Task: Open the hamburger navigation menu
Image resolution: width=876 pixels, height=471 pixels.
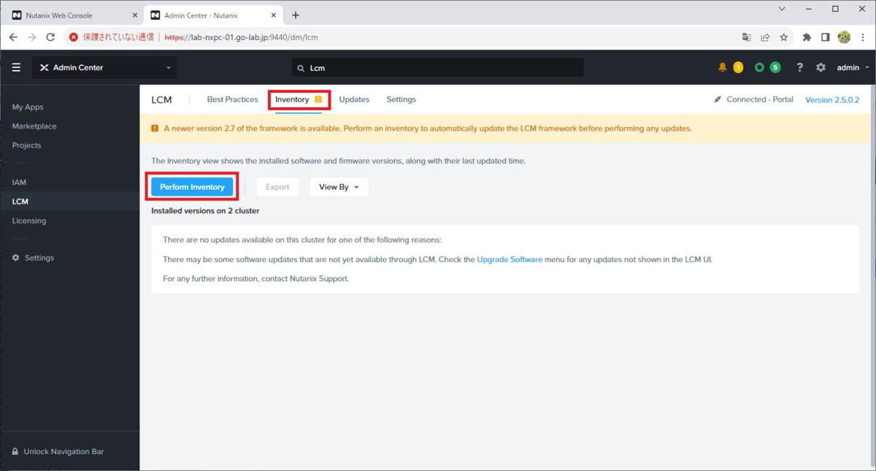Action: 16,68
